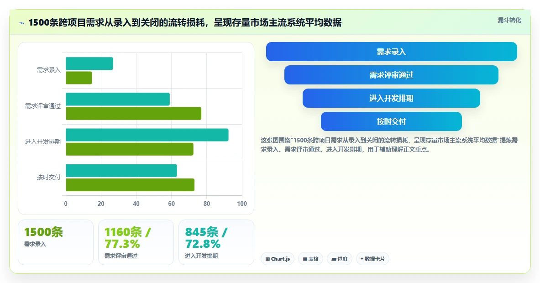The image size is (540, 283).
Task: Click the x-axis tick label 20
Action: [101, 204]
